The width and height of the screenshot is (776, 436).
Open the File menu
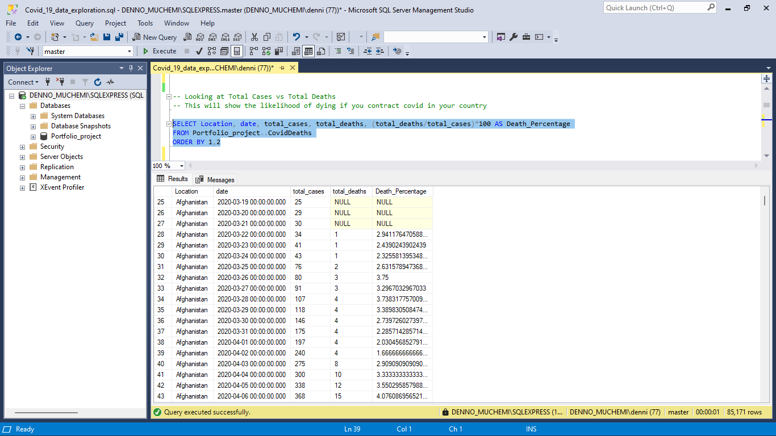point(11,23)
